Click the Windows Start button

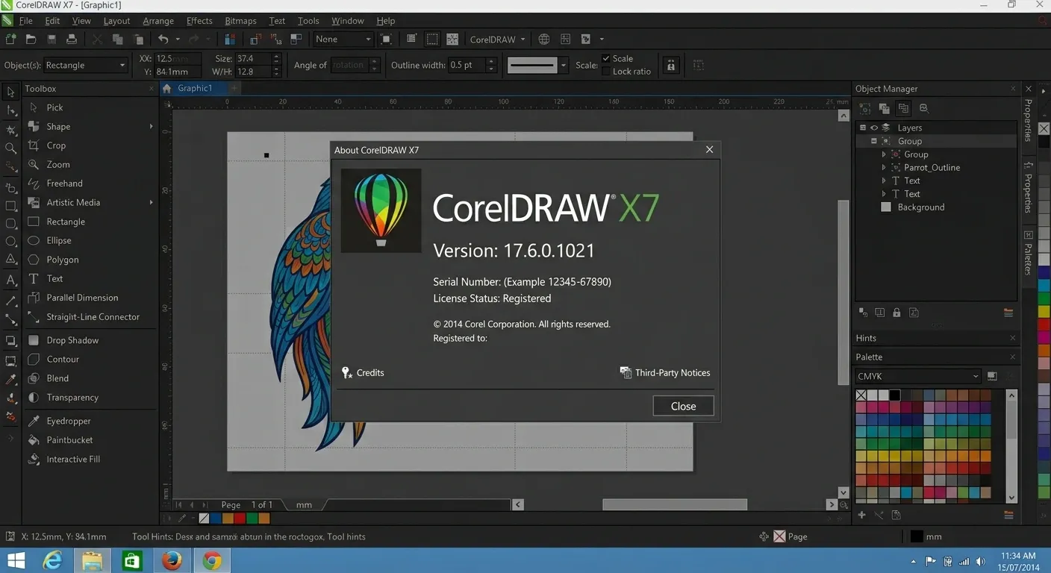(16, 560)
